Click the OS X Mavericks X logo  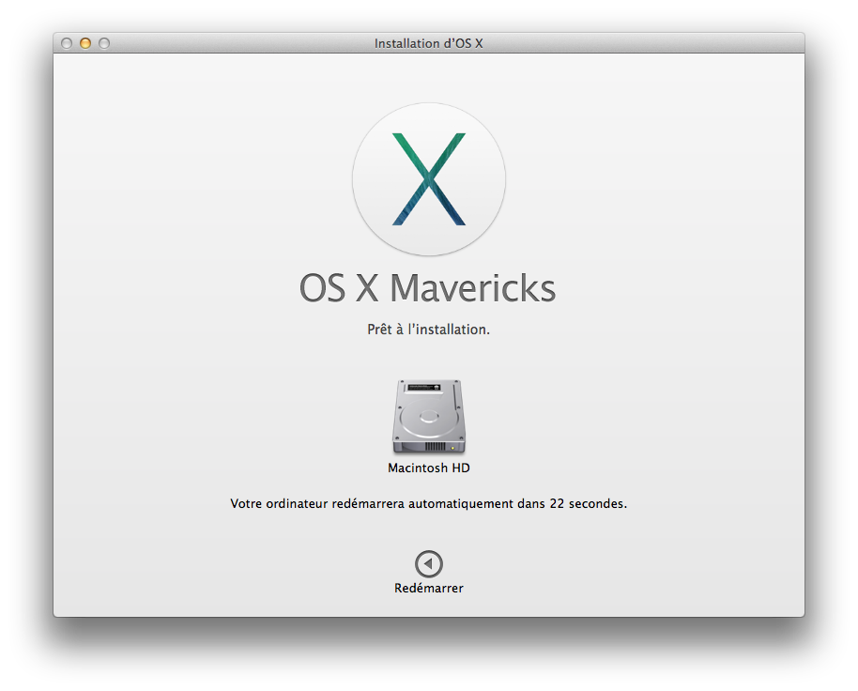[x=429, y=178]
